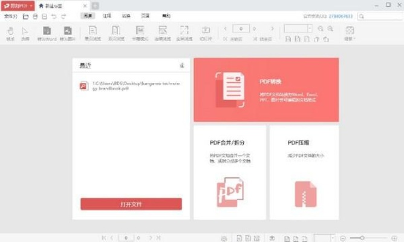Switch to single page view in the top toolbar
Image resolution: width=404 pixels, height=242 pixels.
pyautogui.click(x=93, y=33)
